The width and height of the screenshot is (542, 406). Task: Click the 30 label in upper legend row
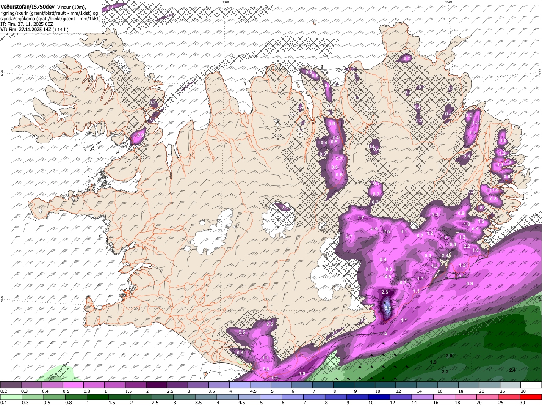tap(523, 391)
